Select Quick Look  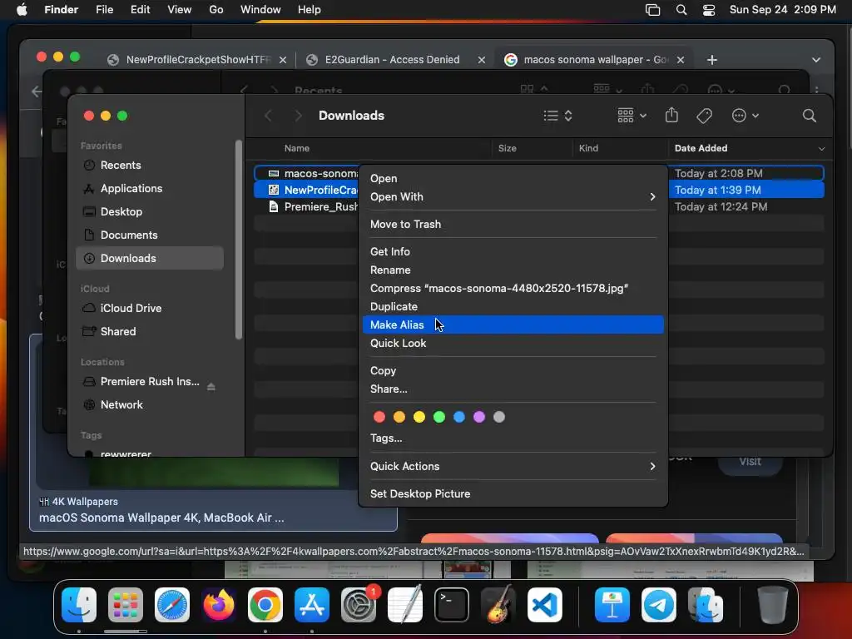(513, 344)
